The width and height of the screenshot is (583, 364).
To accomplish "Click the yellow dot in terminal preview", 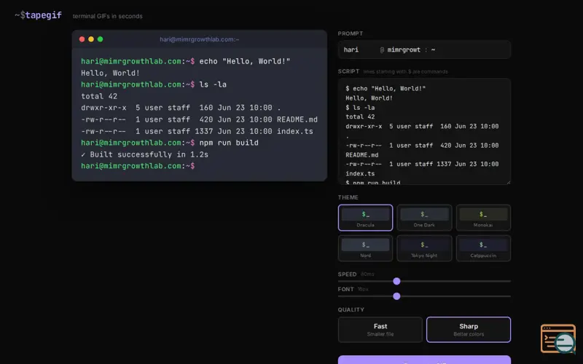I will pos(91,39).
